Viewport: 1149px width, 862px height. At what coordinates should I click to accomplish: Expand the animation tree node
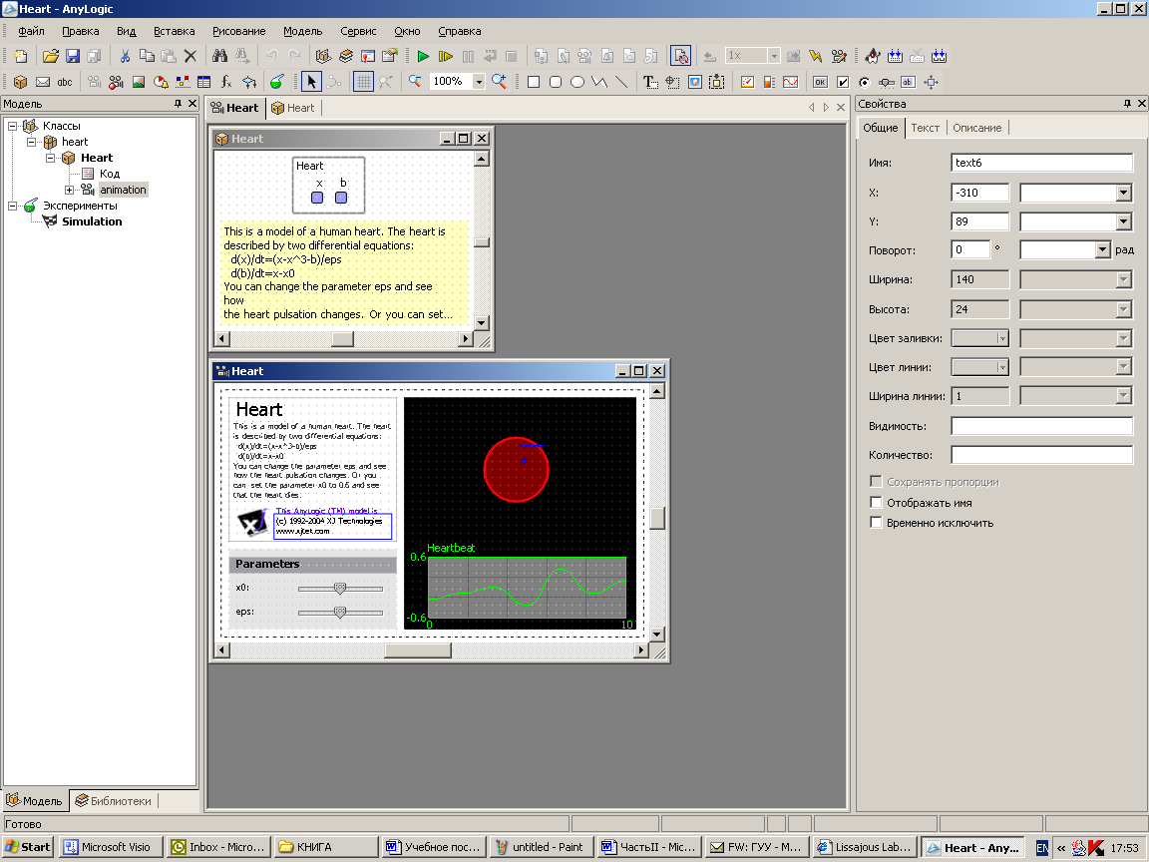(70, 190)
